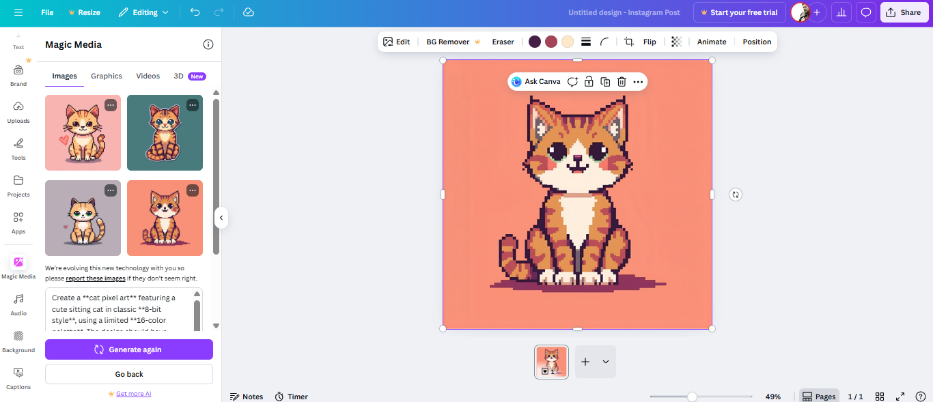The height and width of the screenshot is (402, 933).
Task: Switch to the Graphics tab
Action: tap(107, 76)
